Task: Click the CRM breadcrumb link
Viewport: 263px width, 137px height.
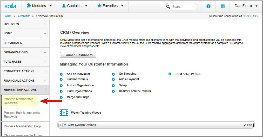Action: click(8, 16)
